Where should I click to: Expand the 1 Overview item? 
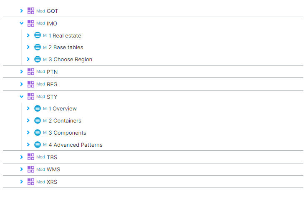tap(28, 108)
